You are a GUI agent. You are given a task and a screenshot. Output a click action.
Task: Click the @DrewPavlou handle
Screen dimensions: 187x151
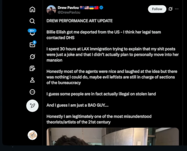[69, 12]
